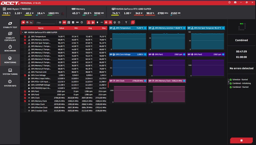Collapse the NVIDIA GeForce RTX 4080 SUPER group
256x145 pixels.
click(x=22, y=32)
